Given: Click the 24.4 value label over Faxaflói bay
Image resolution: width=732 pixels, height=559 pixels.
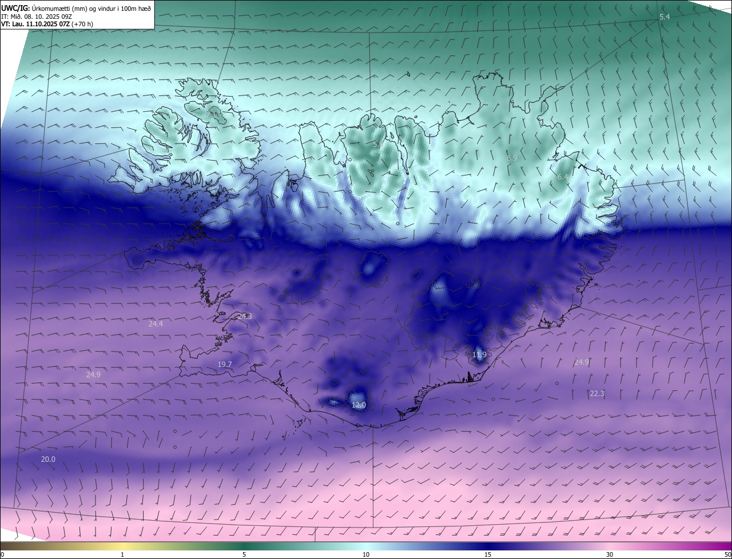Looking at the screenshot, I should (156, 324).
